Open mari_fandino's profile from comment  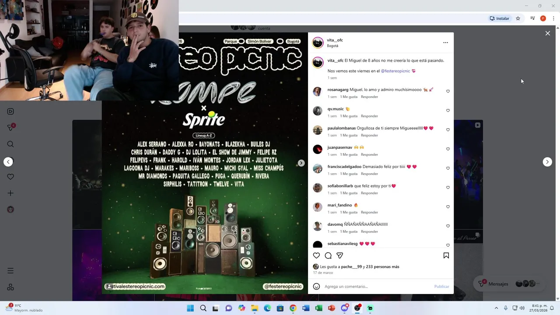339,205
